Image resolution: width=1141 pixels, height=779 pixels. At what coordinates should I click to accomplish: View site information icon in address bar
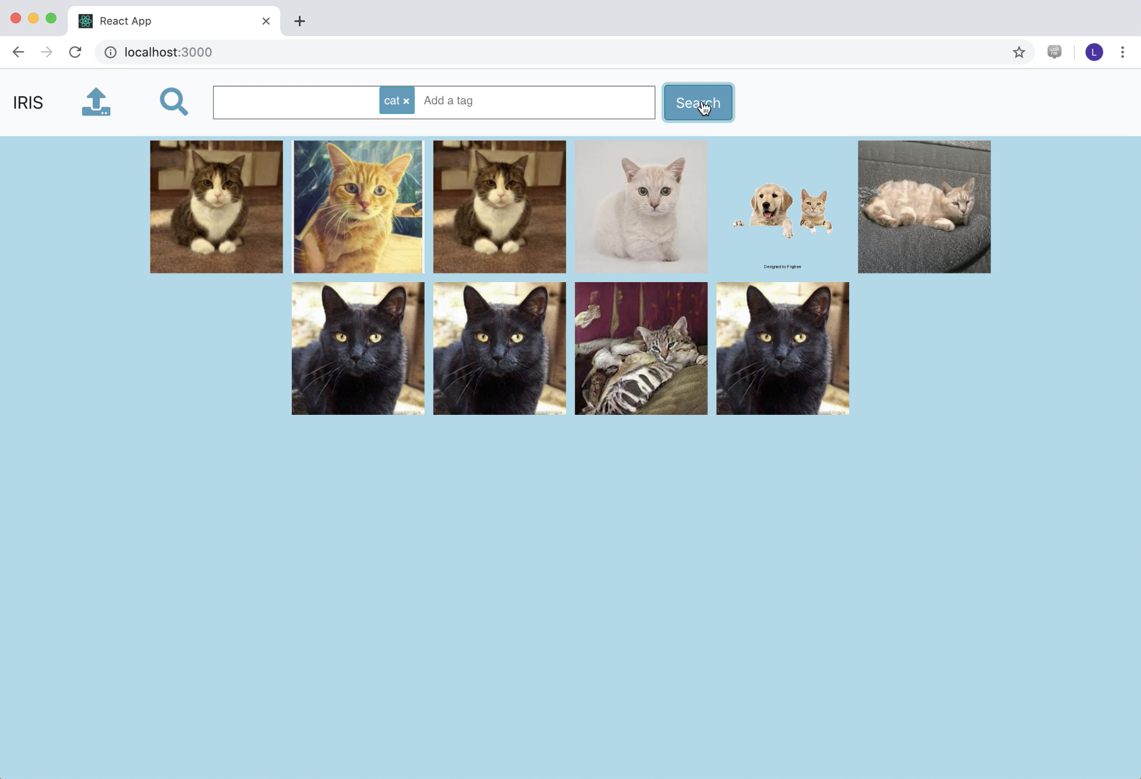tap(110, 52)
